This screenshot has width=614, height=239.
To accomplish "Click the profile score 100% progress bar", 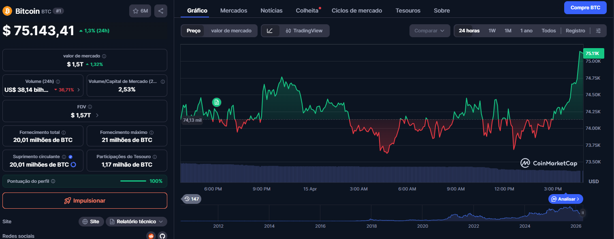I will pos(133,181).
